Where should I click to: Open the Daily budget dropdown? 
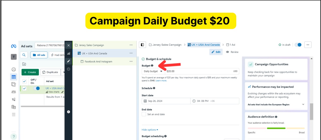pyautogui.click(x=153, y=71)
